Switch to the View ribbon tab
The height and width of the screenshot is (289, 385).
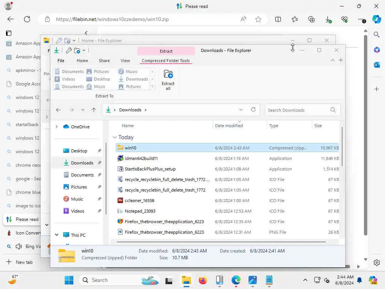pyautogui.click(x=125, y=61)
